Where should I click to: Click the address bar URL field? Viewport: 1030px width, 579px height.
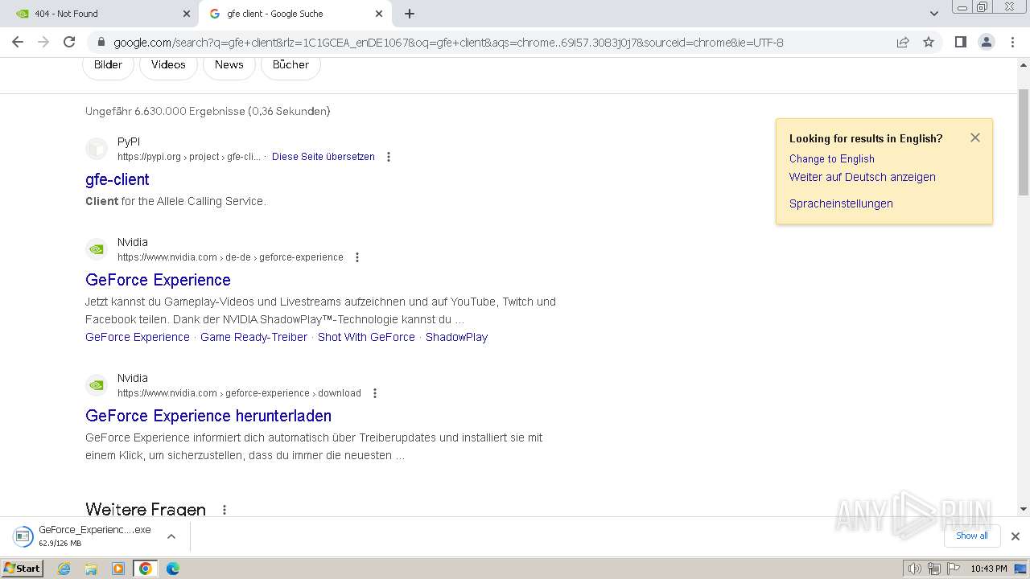[x=448, y=43]
